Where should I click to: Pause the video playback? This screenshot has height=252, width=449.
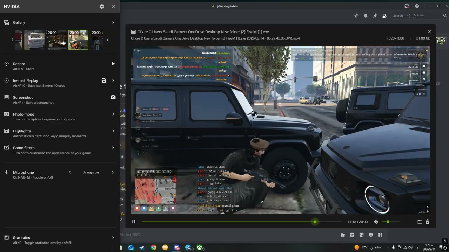[x=134, y=222]
